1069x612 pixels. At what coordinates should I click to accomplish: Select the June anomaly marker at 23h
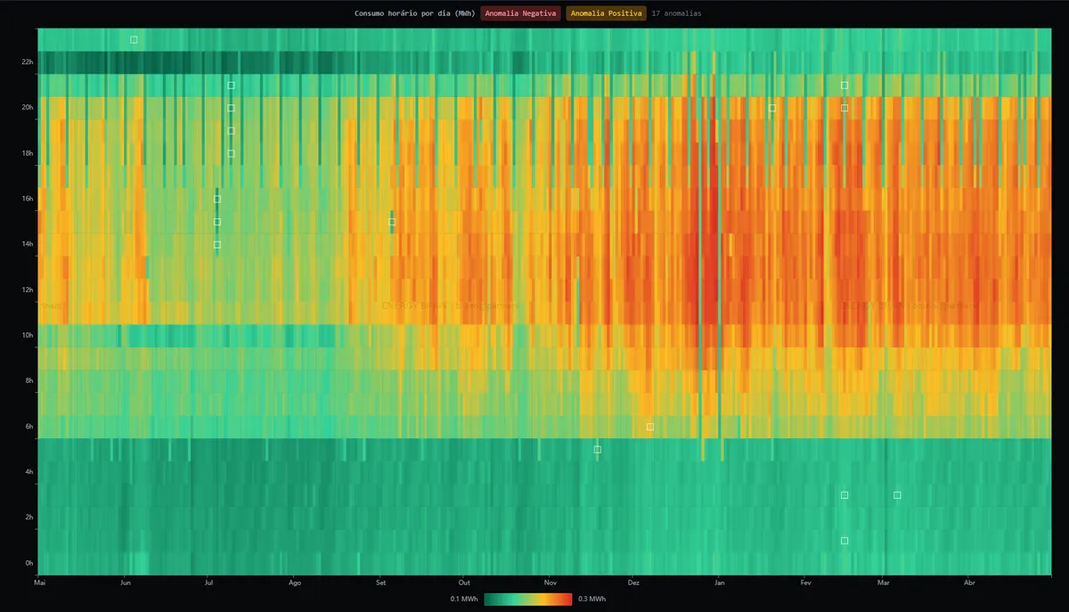134,39
